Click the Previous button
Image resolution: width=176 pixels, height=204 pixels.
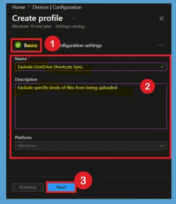click(28, 187)
